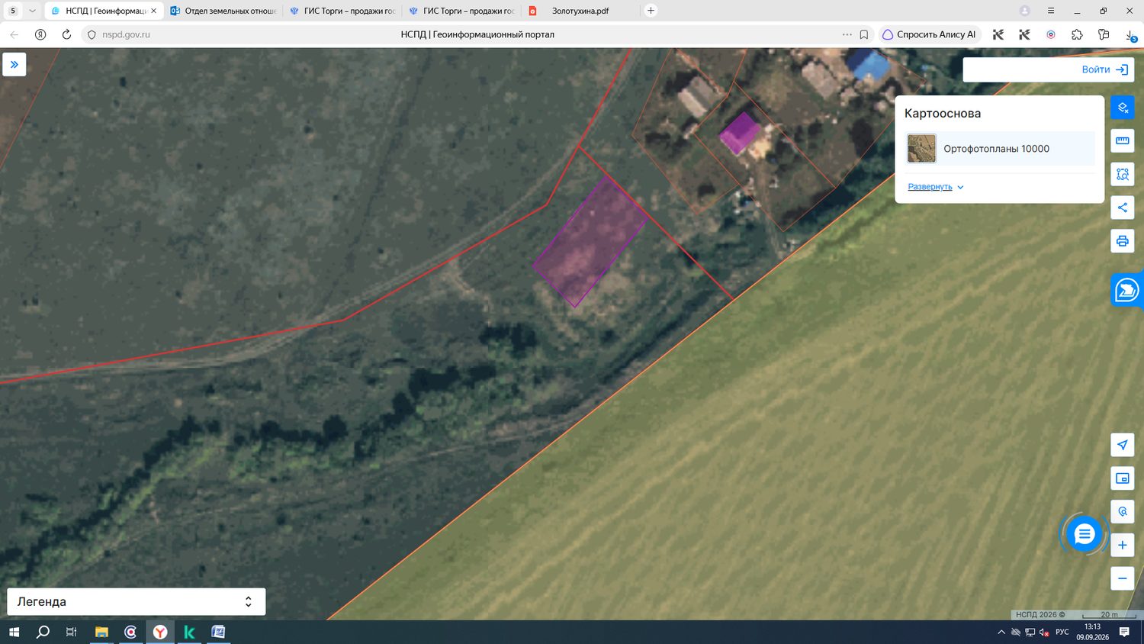Open Windows Start menu

point(14,632)
